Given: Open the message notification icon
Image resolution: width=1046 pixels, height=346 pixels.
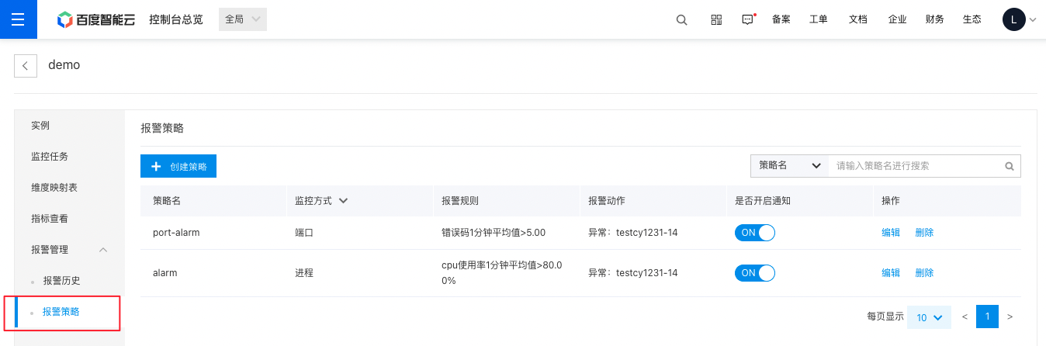Looking at the screenshot, I should (748, 19).
